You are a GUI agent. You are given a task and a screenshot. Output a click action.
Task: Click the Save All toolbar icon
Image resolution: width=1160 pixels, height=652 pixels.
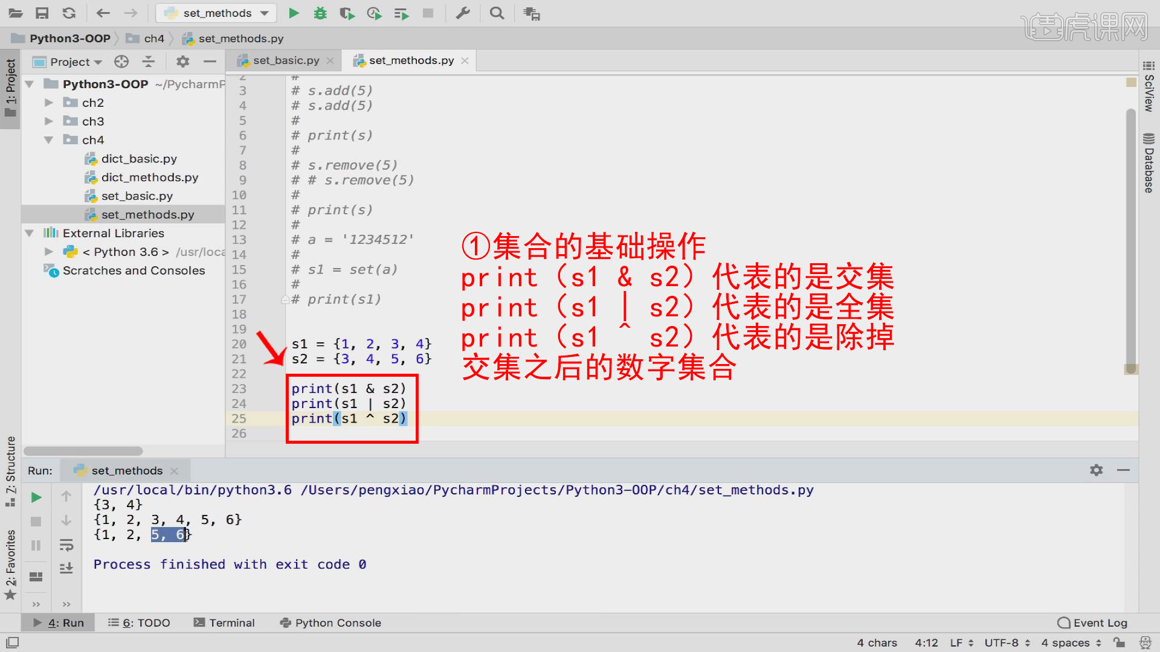coord(42,13)
